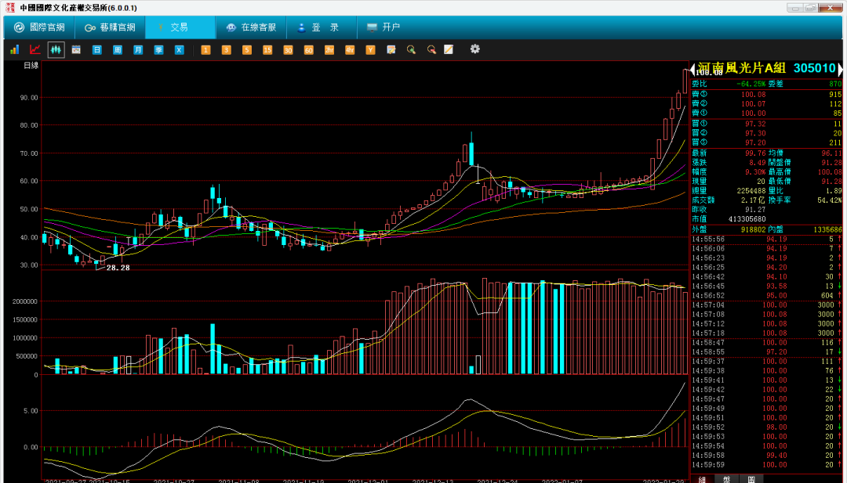The width and height of the screenshot is (847, 483).
Task: Click the turnover rate 54.42%
Action: 831,200
